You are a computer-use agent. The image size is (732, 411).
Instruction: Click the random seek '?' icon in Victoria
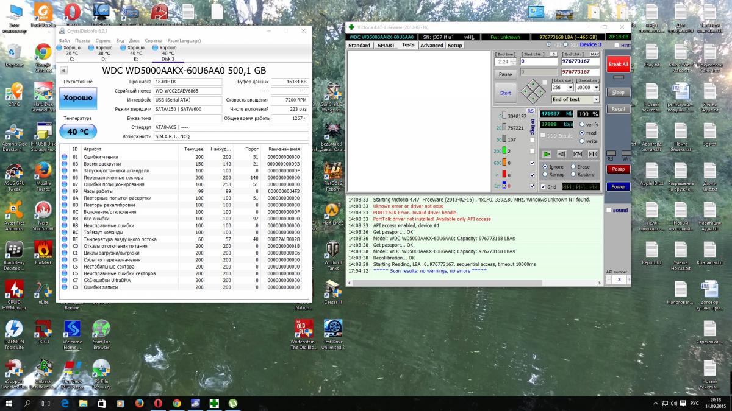click(x=577, y=154)
